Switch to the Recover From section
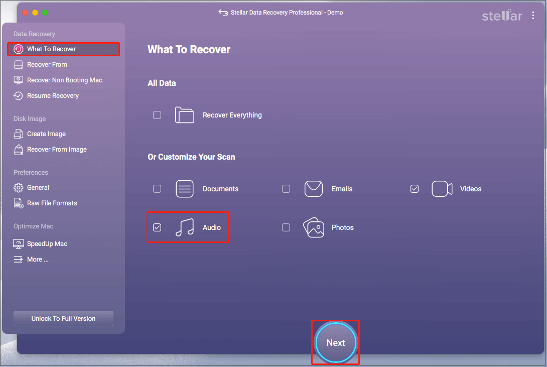547x367 pixels. pos(46,64)
